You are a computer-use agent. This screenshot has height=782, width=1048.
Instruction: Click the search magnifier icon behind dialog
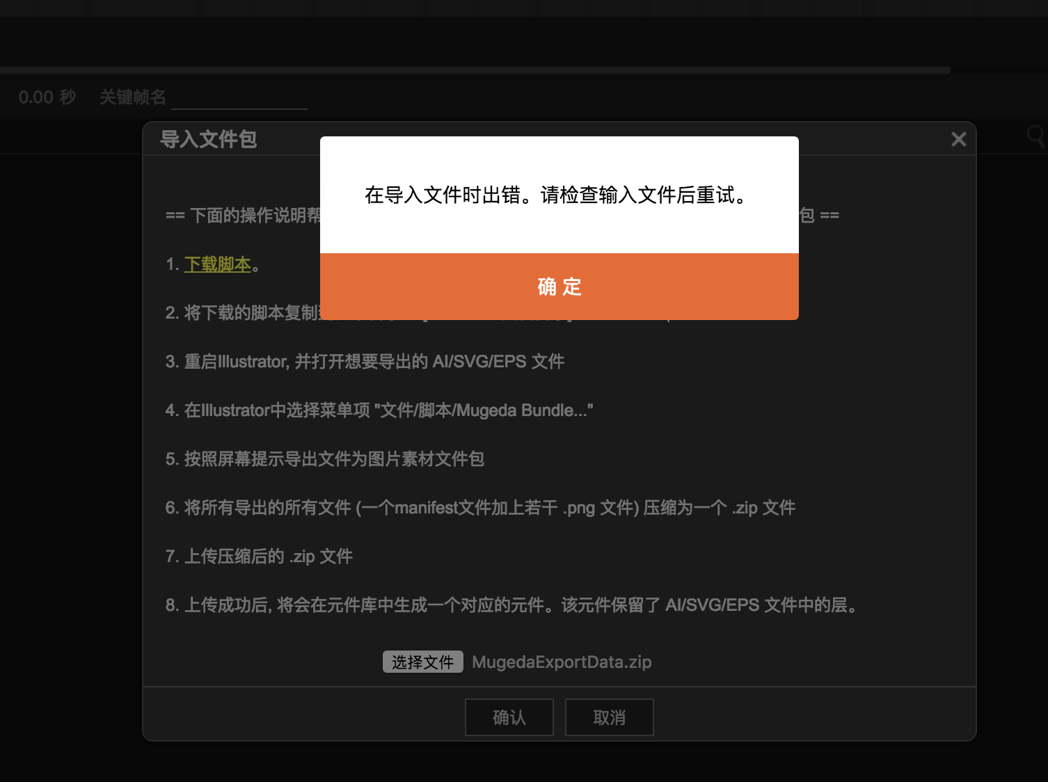(x=1036, y=136)
